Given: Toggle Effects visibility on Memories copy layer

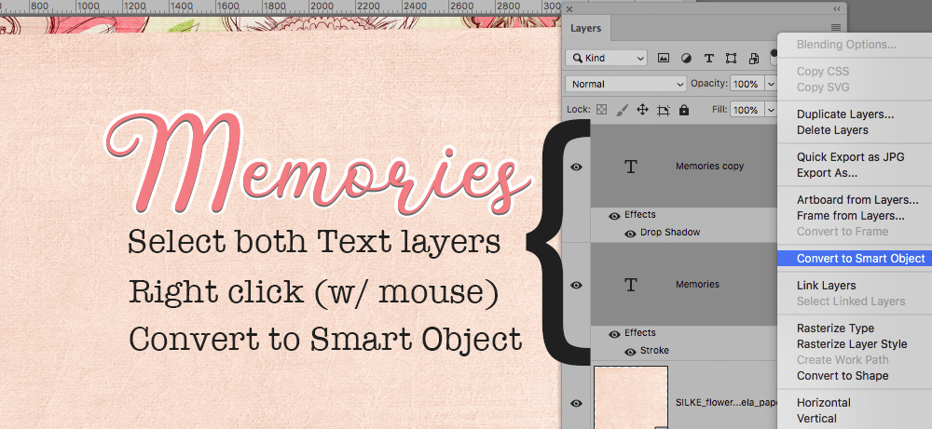Looking at the screenshot, I should 614,216.
